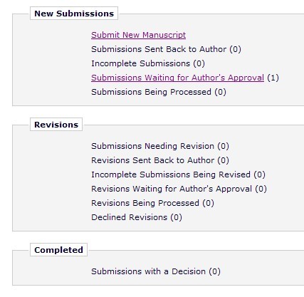Image resolution: width=304 pixels, height=297 pixels.
Task: Select Incomplete Submissions (0) entry
Action: pyautogui.click(x=148, y=63)
